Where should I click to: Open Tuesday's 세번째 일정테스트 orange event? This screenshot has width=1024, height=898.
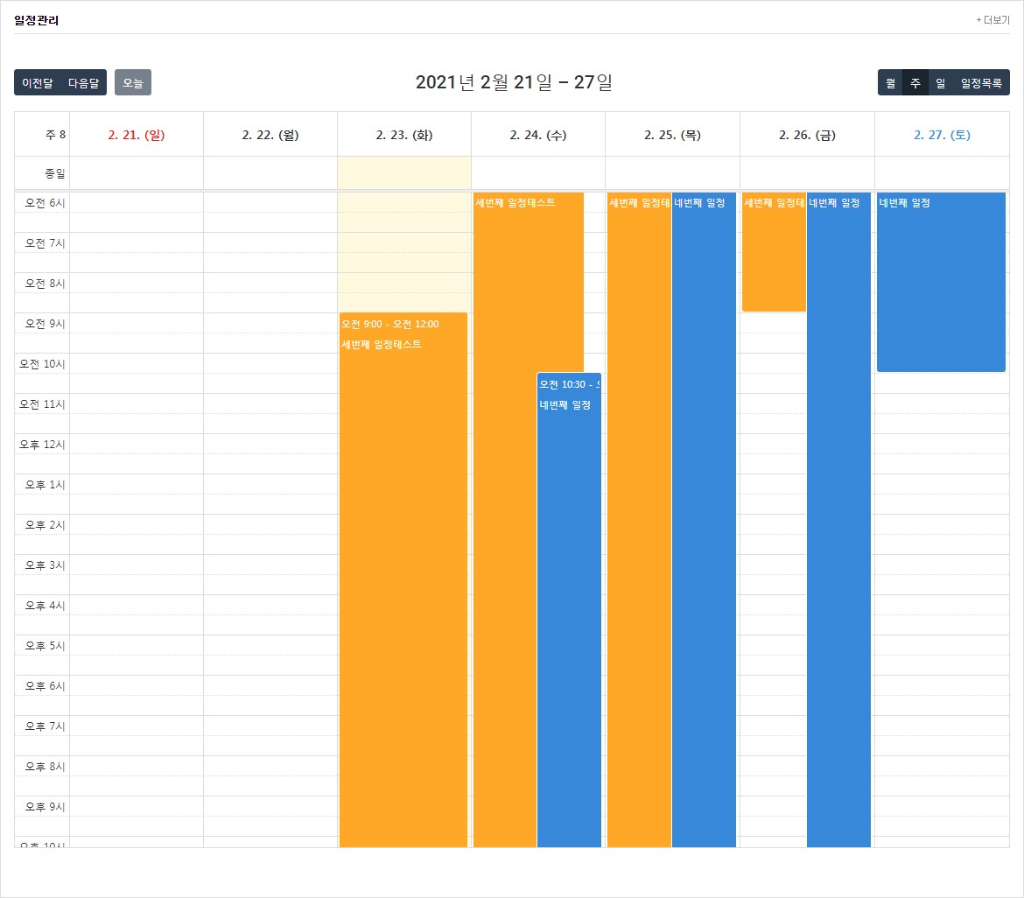point(403,580)
